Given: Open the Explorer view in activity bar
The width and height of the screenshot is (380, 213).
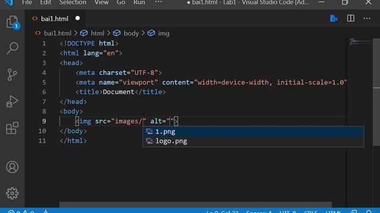Looking at the screenshot, I should coord(12,22).
